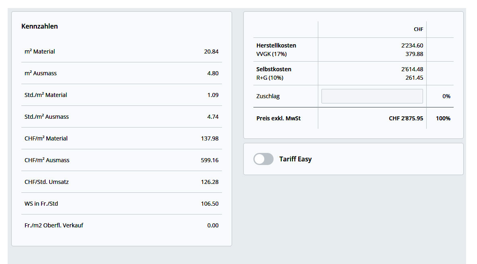Select the Preis exkl. MwSt label
Viewport: 477px width, 264px height.
click(278, 118)
